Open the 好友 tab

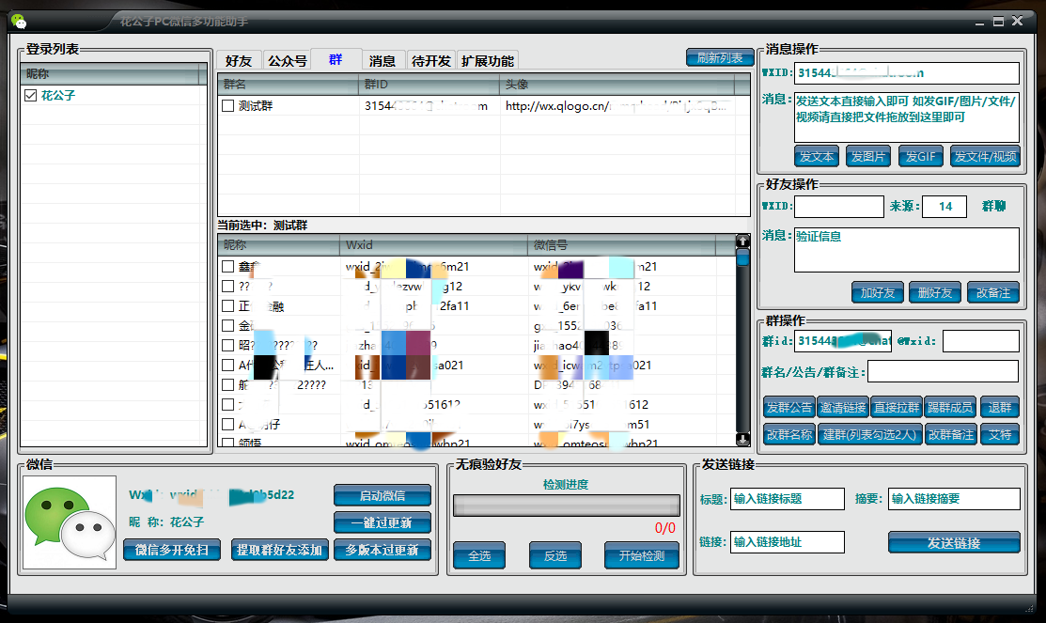click(x=239, y=61)
